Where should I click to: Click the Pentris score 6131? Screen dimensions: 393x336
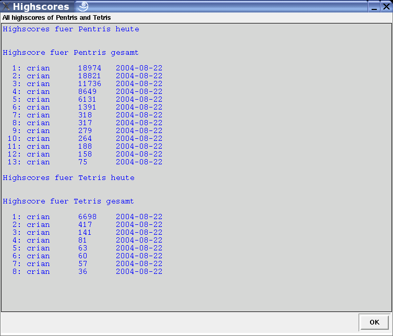[x=87, y=100]
